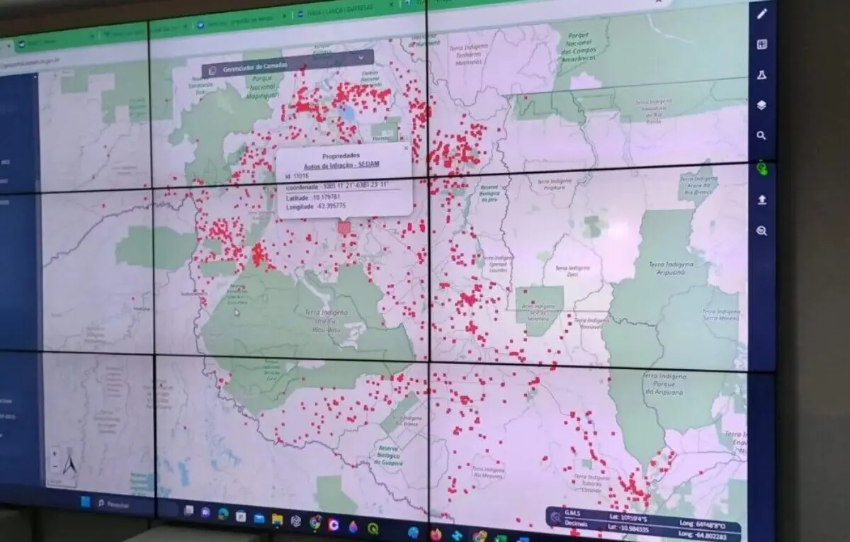Open the grid panel icon below the pencil

click(x=762, y=44)
